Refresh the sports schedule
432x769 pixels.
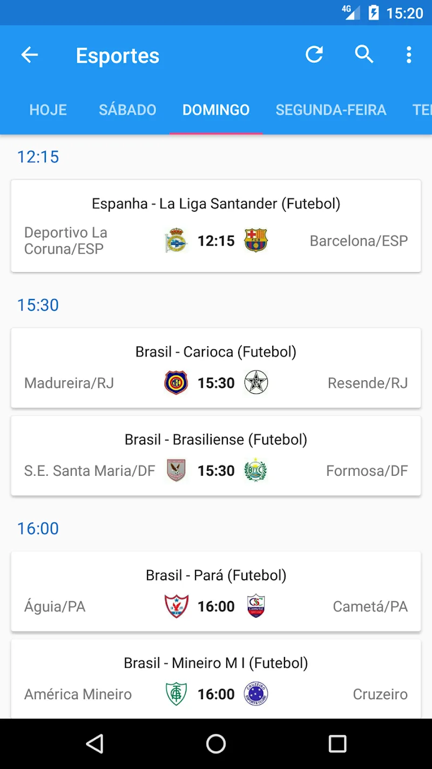[314, 55]
